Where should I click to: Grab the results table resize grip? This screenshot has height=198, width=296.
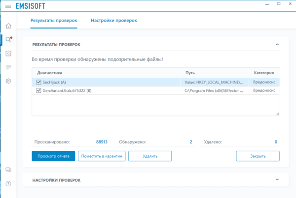[x=277, y=114]
